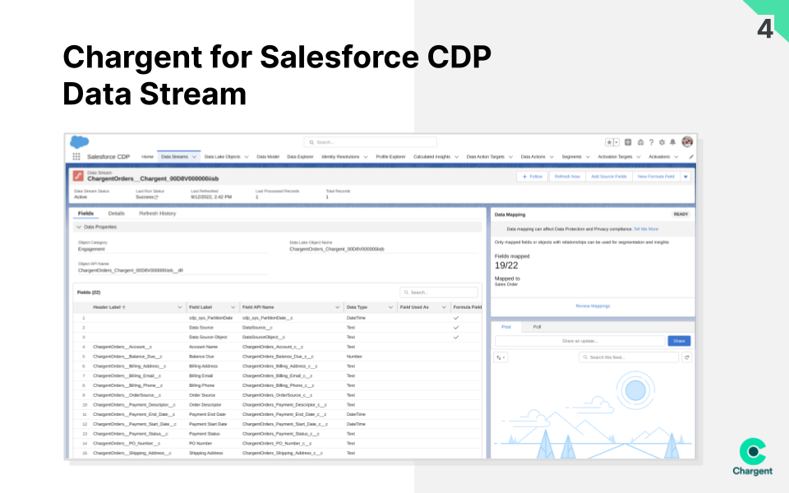Click the Refresh Now button
This screenshot has width=789, height=493.
567,177
